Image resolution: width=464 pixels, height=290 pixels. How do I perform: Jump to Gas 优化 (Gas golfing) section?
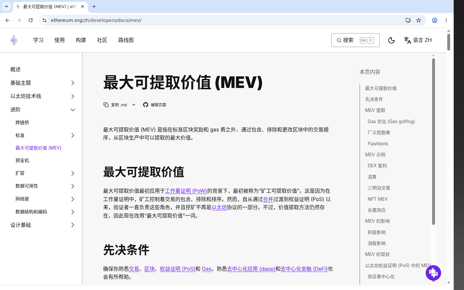click(391, 121)
